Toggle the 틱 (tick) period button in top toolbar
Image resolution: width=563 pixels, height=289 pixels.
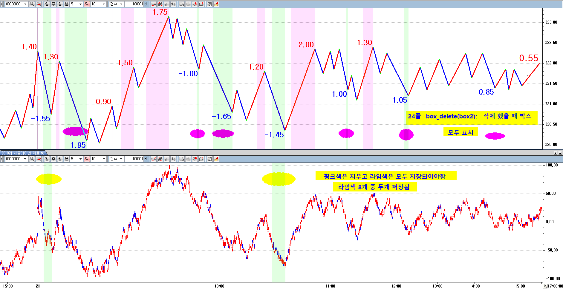click(x=87, y=4)
